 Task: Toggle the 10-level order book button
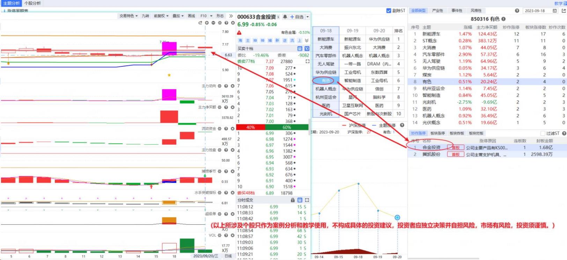click(x=307, y=49)
